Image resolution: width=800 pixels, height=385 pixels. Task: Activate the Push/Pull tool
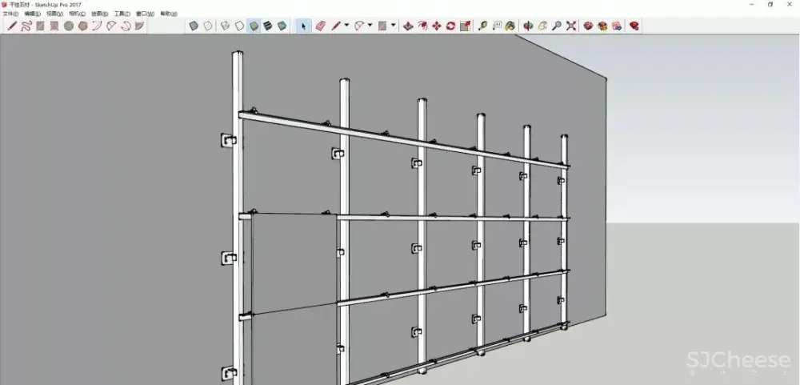(x=408, y=26)
